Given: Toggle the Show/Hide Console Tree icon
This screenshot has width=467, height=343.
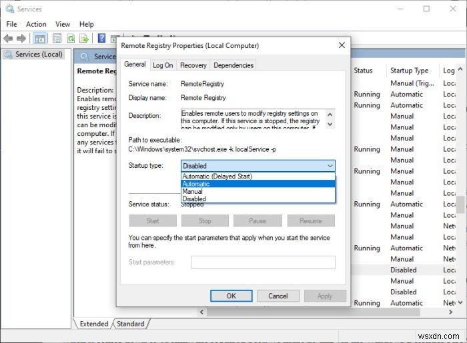Looking at the screenshot, I should click(x=40, y=39).
